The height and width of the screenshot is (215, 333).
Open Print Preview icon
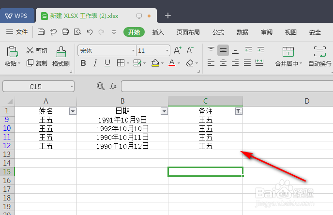click(77, 32)
